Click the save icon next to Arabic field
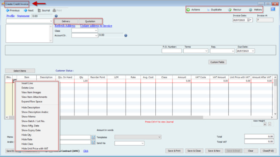Screen dimensions: 280x157 click(93, 143)
